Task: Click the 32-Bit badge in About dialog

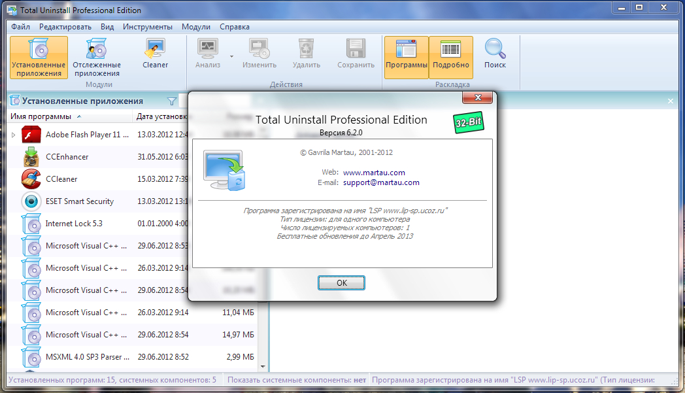Action: click(469, 122)
